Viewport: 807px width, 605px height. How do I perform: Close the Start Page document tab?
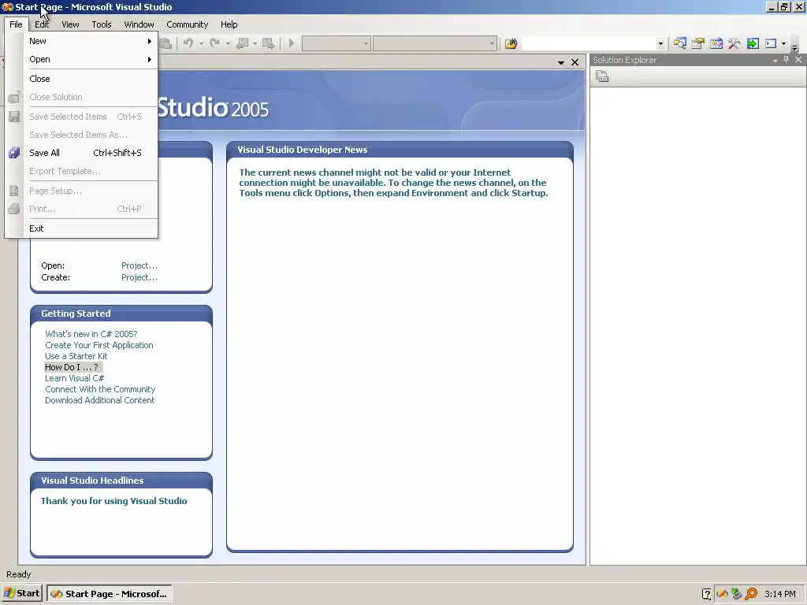point(575,62)
